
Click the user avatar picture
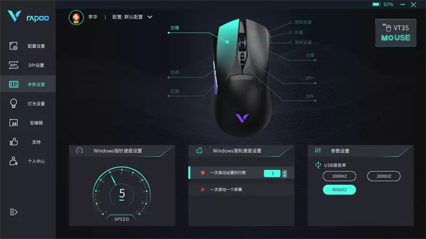76,18
